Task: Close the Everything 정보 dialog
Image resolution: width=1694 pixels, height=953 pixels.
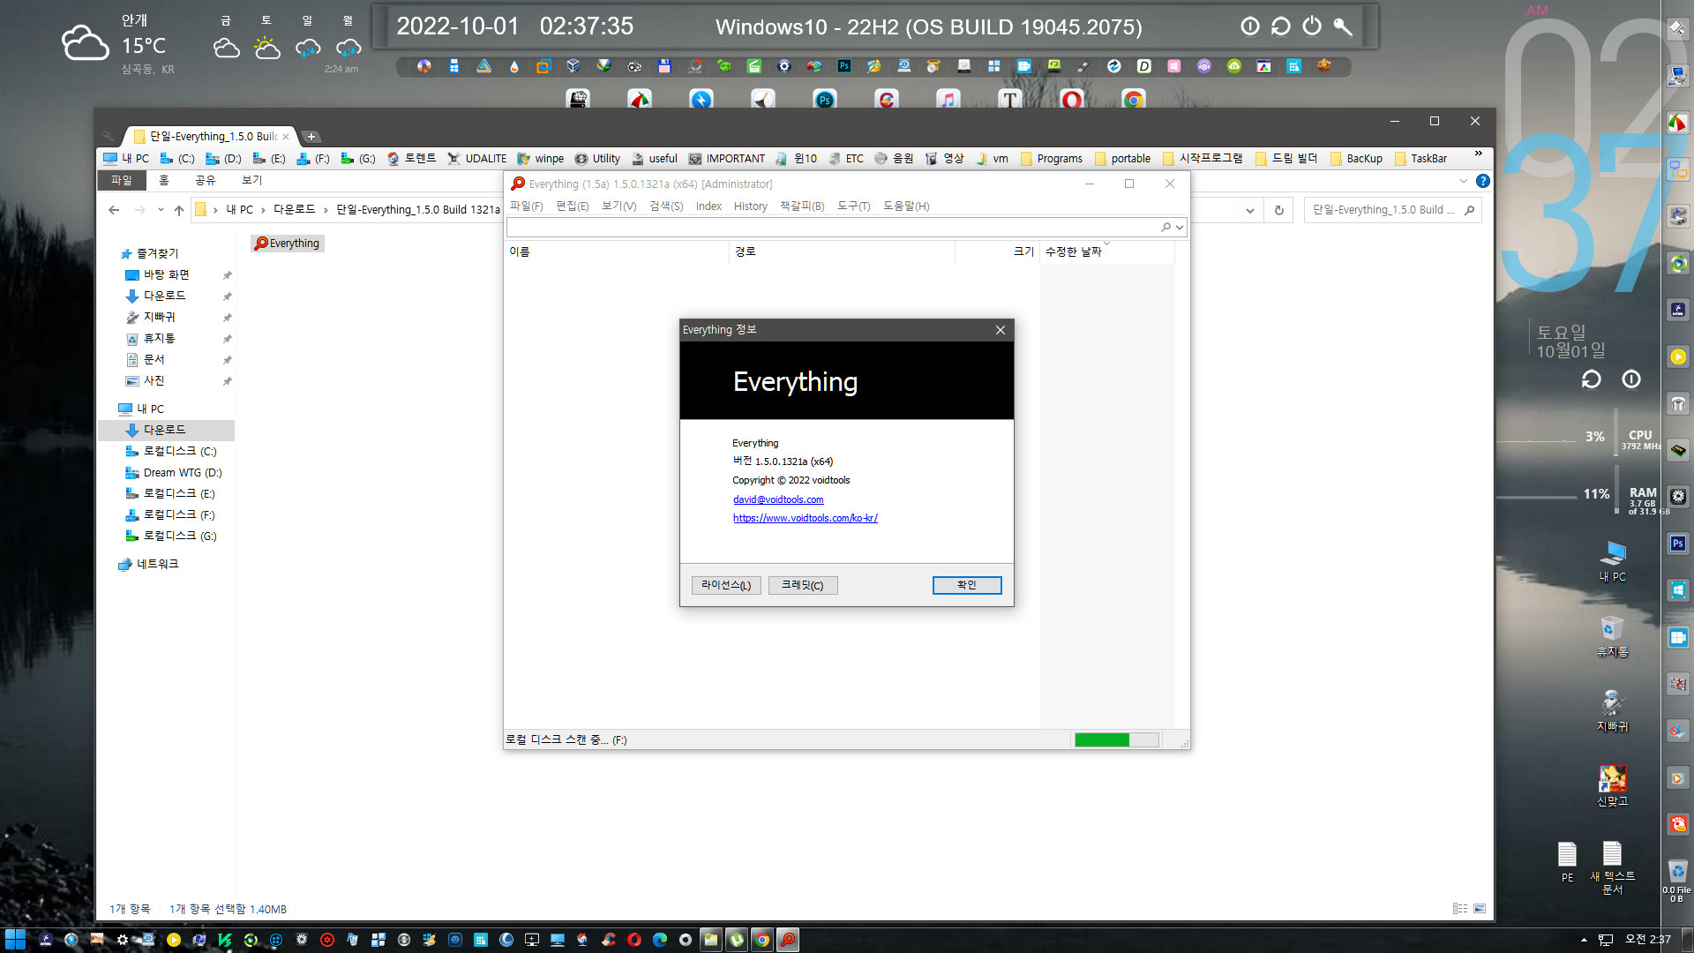Action: coord(1001,330)
